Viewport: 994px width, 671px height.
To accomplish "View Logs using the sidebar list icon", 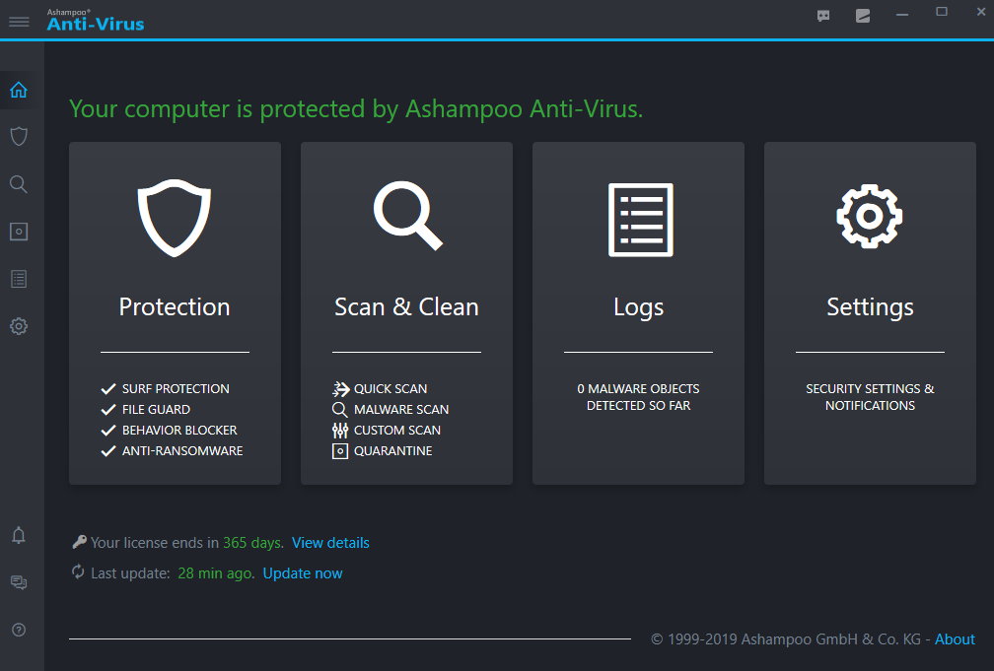I will [x=18, y=278].
